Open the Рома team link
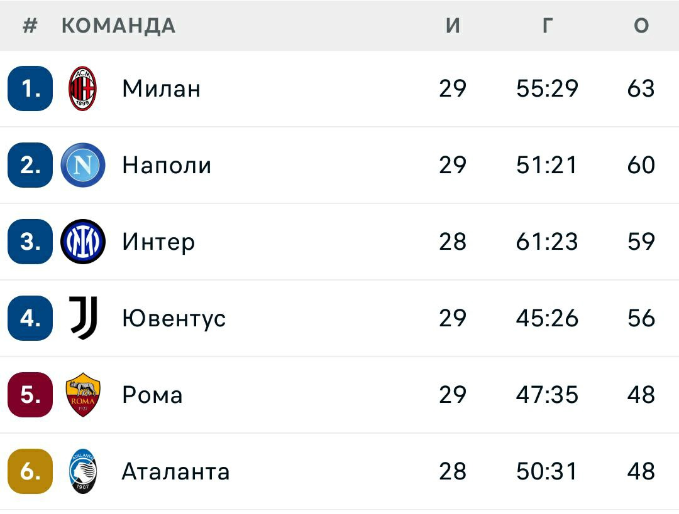Image resolution: width=679 pixels, height=514 pixels. coord(152,395)
